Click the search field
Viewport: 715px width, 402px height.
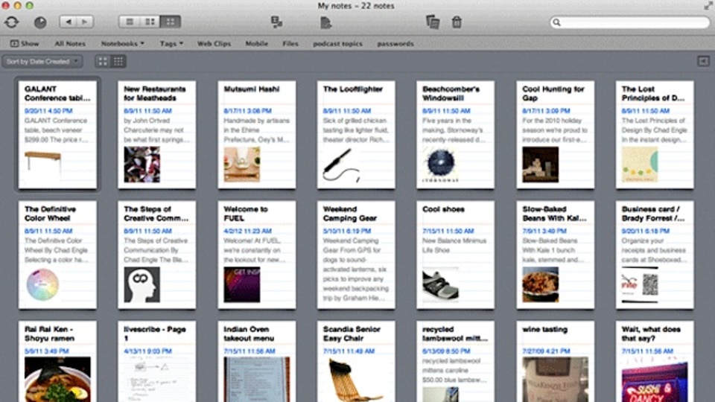[630, 22]
